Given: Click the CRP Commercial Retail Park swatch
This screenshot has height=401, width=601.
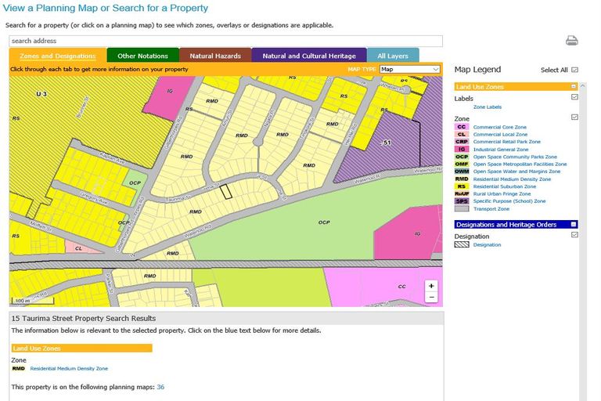Looking at the screenshot, I should coord(462,142).
